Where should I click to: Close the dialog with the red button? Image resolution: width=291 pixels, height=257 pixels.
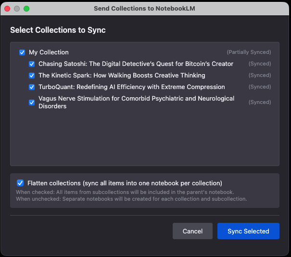point(7,9)
